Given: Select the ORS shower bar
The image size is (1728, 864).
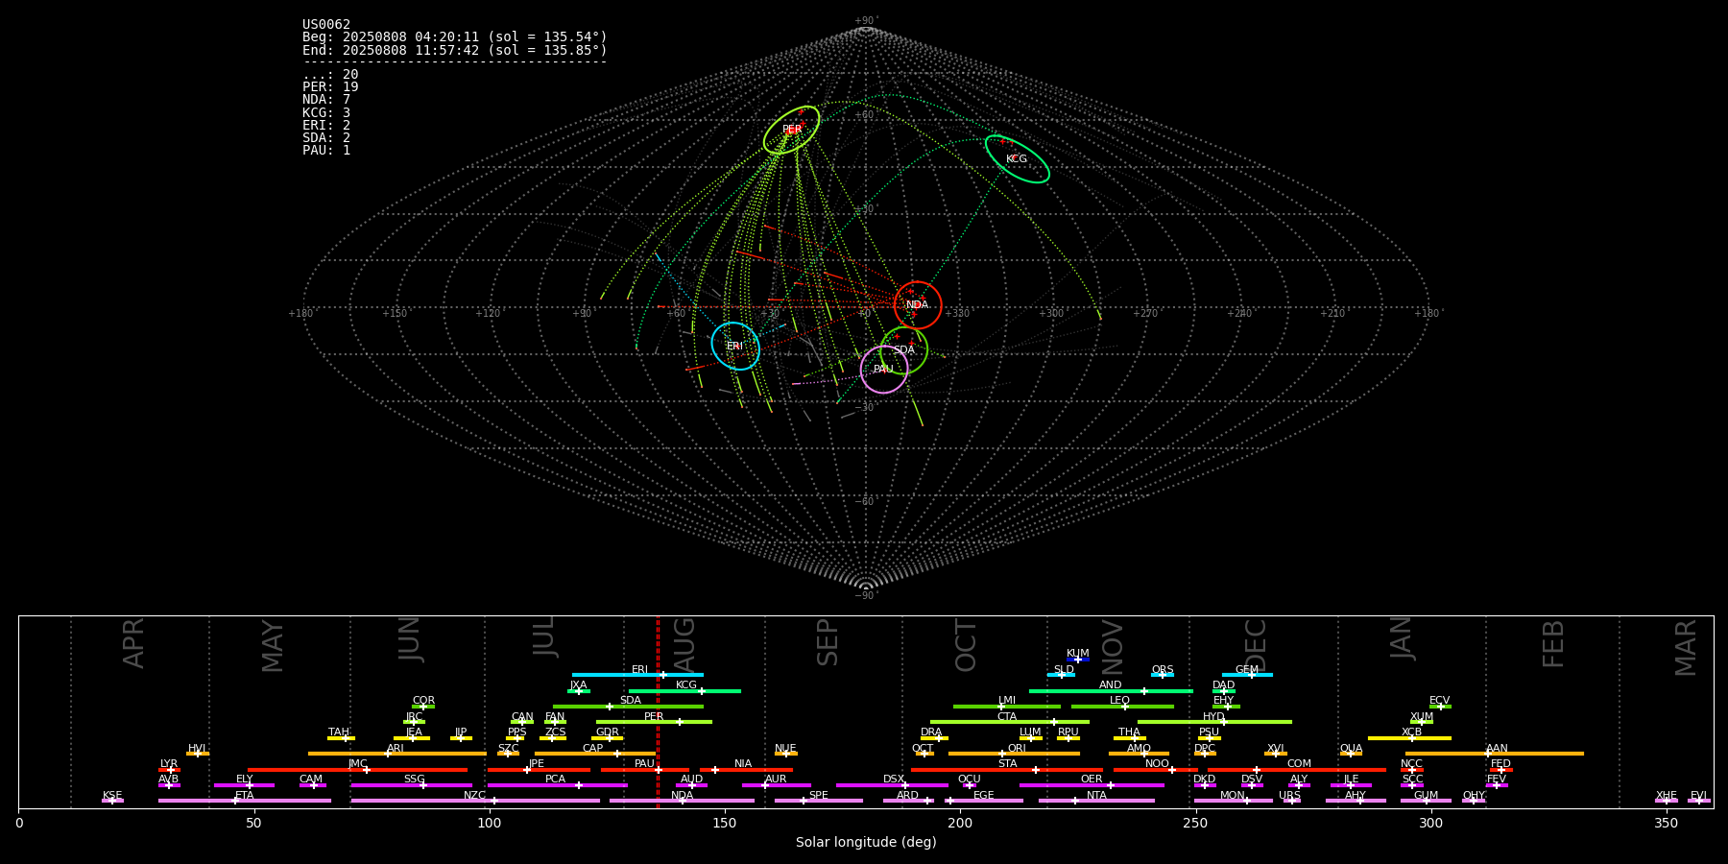Looking at the screenshot, I should click(1163, 675).
